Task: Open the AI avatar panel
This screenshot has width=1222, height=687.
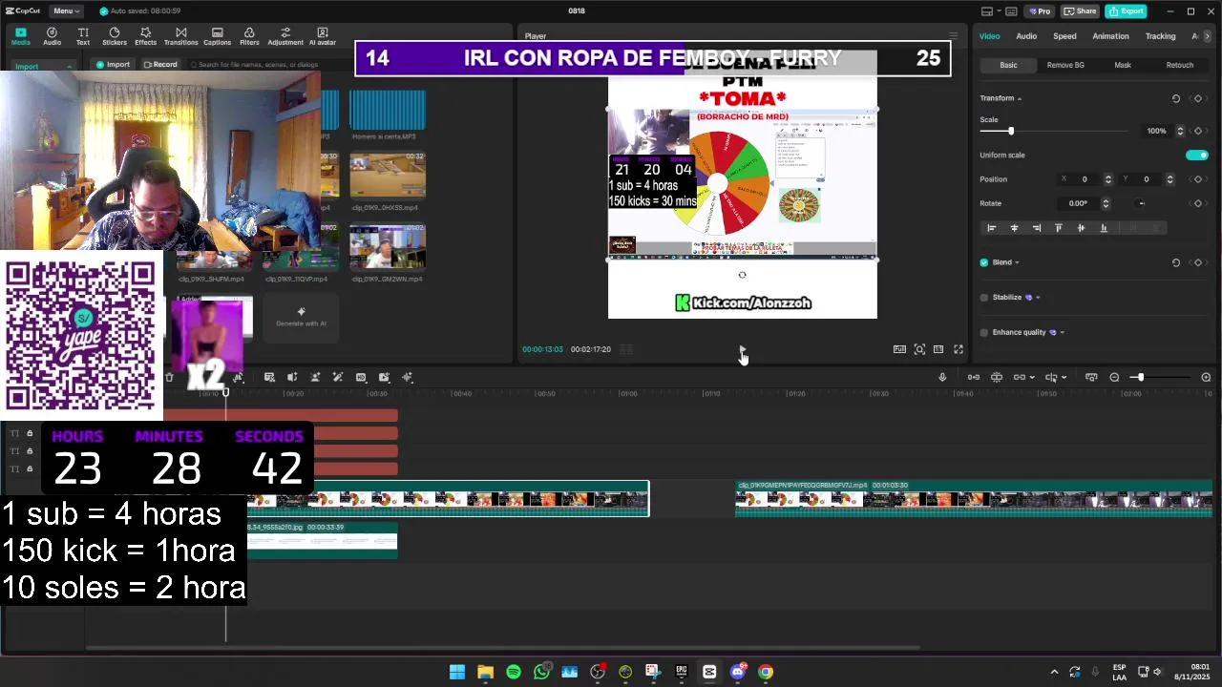Action: coord(323,36)
